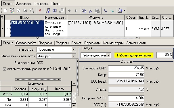Click the text row icon with letter T
The image size is (174, 108).
(18, 11)
